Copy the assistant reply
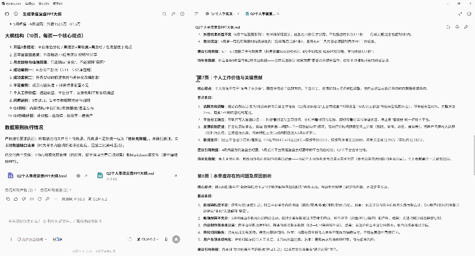The image size is (475, 256). [x=8, y=199]
